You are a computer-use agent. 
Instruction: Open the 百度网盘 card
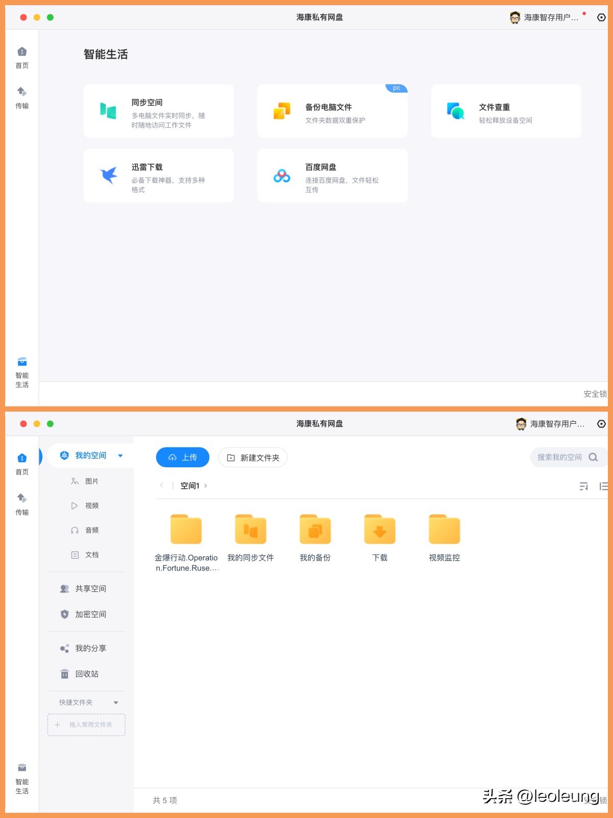(333, 176)
